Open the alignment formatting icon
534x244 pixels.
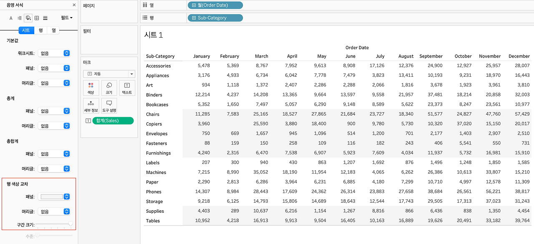[20, 18]
